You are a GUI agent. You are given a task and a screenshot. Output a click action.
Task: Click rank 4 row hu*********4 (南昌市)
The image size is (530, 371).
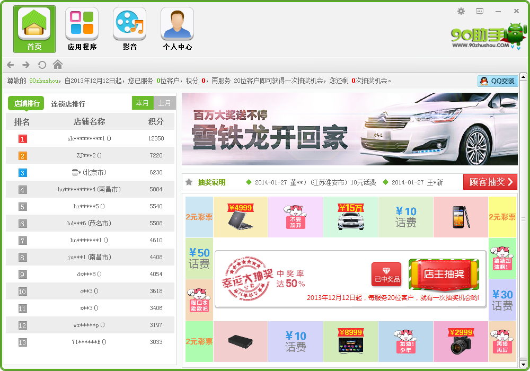tap(90, 189)
